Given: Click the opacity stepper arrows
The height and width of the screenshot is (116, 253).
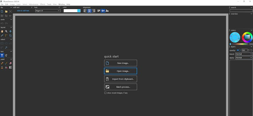Looking at the screenshot, I should pos(249,50).
